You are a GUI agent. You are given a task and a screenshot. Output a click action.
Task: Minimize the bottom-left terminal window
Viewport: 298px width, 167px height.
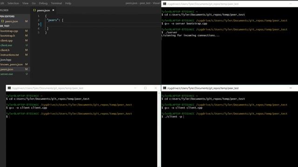click(135, 88)
